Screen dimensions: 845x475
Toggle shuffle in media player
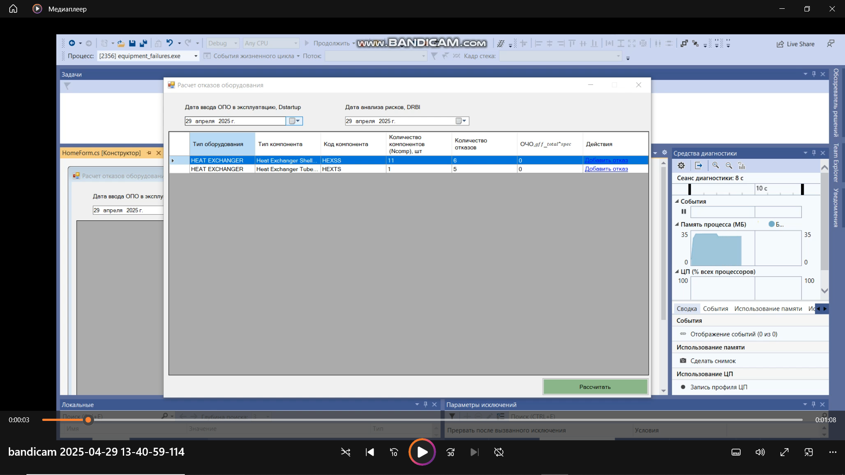345,452
